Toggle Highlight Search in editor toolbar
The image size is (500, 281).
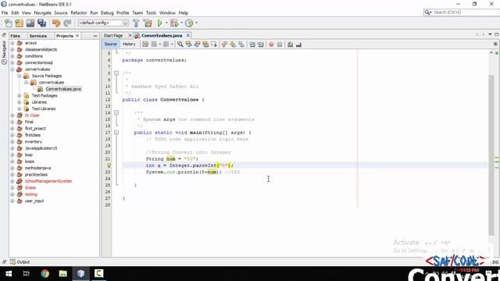click(x=205, y=44)
